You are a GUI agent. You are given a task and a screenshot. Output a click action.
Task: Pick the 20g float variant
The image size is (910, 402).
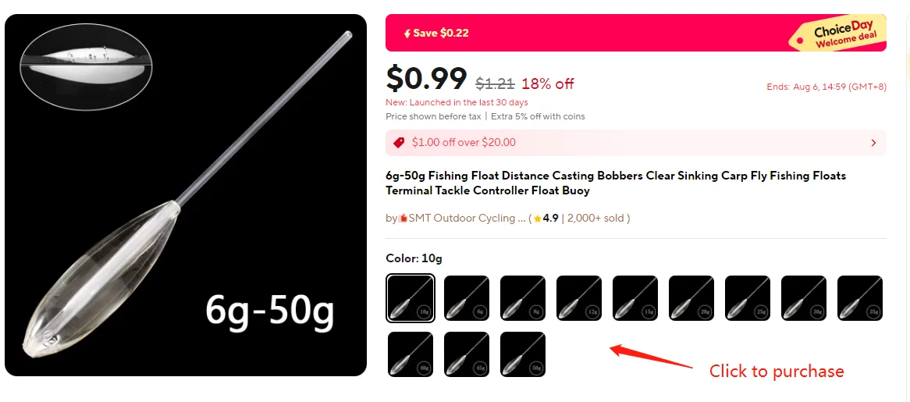click(691, 298)
